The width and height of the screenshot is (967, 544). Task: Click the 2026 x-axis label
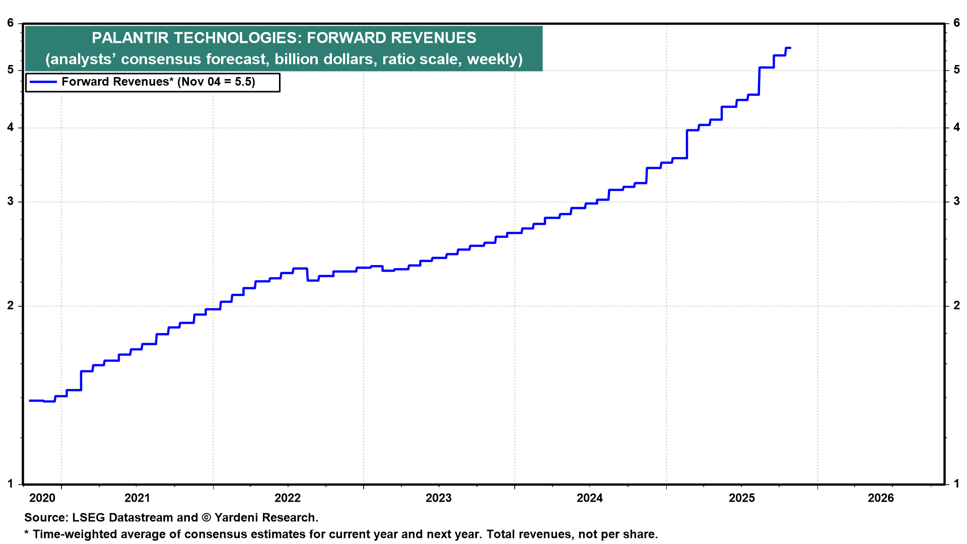[x=881, y=498]
